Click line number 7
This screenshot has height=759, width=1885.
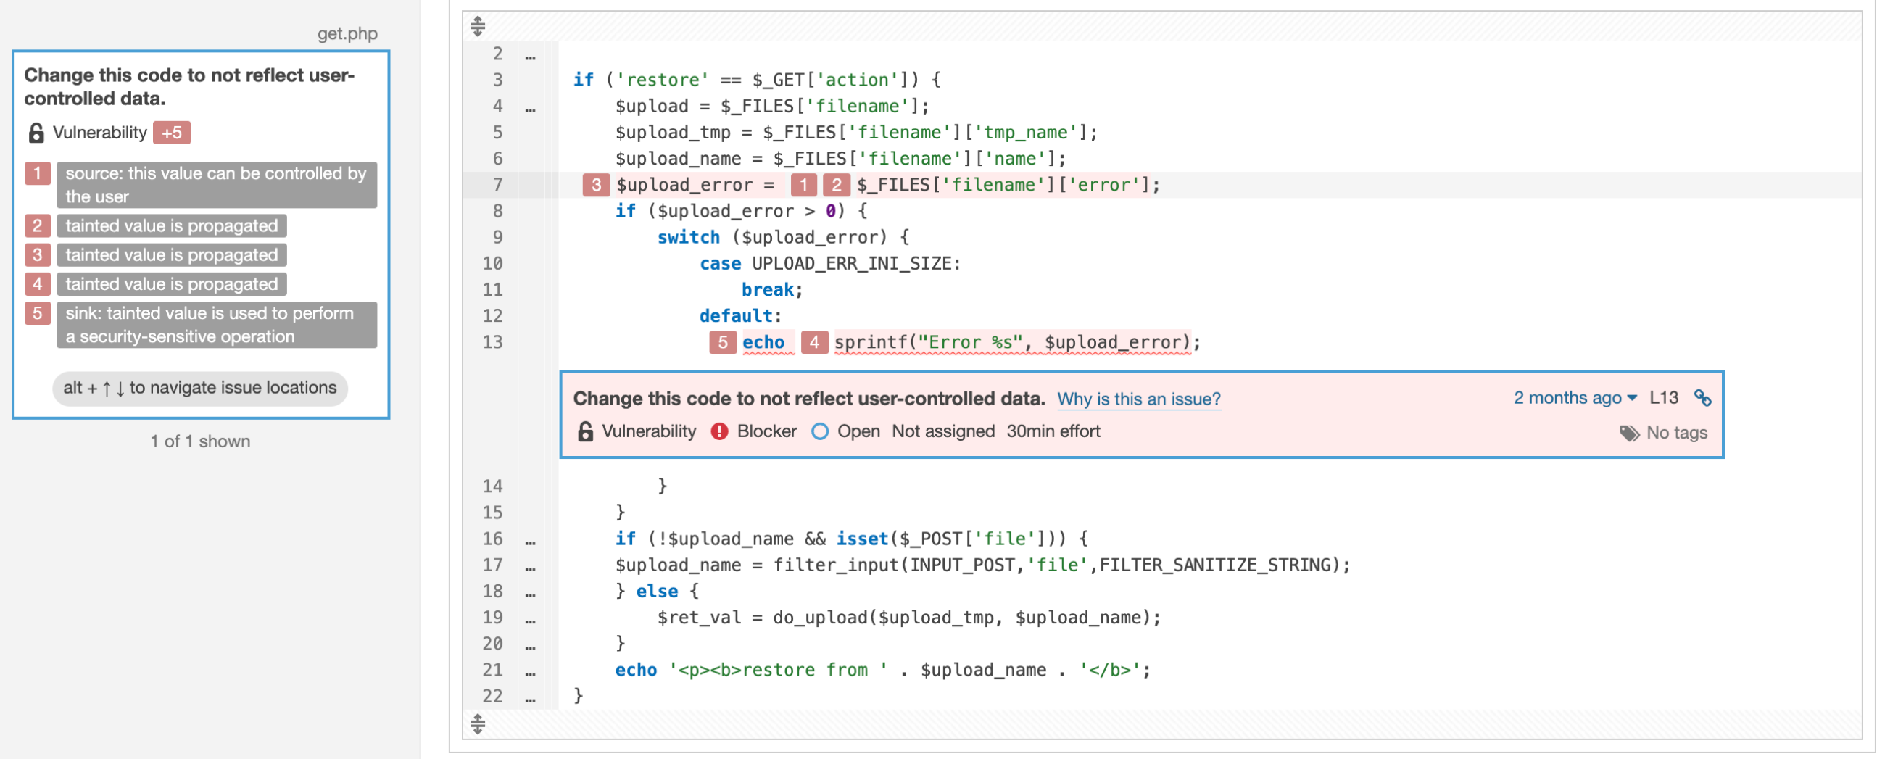pyautogui.click(x=497, y=185)
